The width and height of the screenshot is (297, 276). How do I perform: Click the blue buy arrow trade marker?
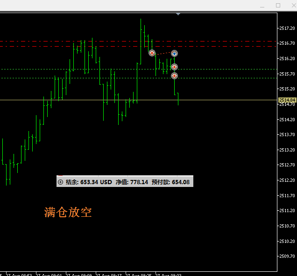[x=174, y=54]
